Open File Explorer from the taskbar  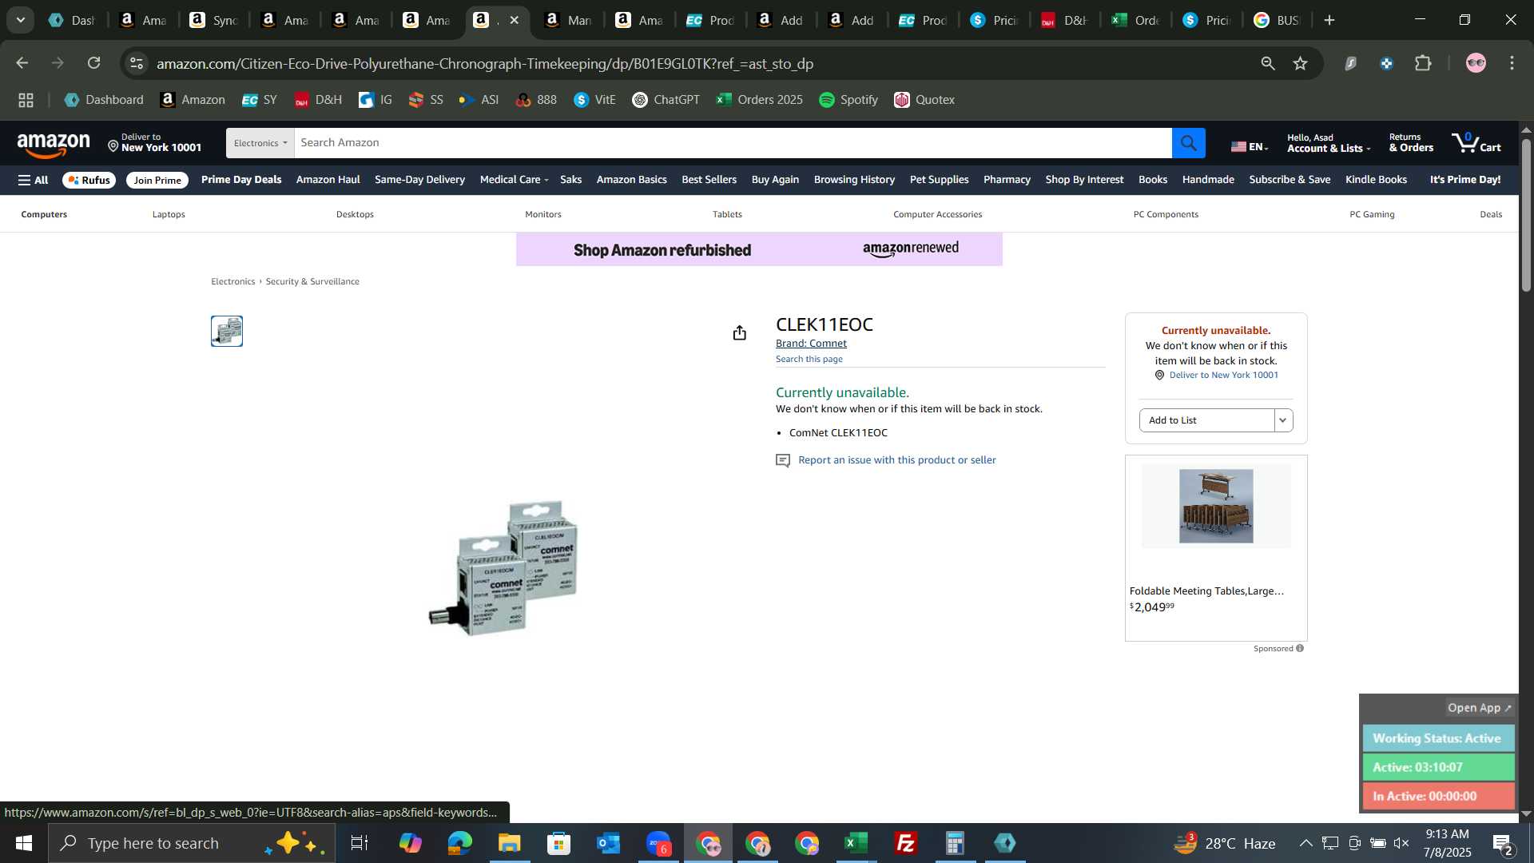(x=510, y=843)
